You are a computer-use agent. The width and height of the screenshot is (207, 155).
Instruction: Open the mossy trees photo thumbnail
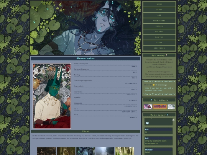click(x=125, y=151)
